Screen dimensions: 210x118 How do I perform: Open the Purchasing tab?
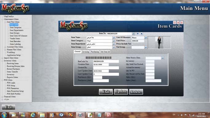(x=95, y=52)
